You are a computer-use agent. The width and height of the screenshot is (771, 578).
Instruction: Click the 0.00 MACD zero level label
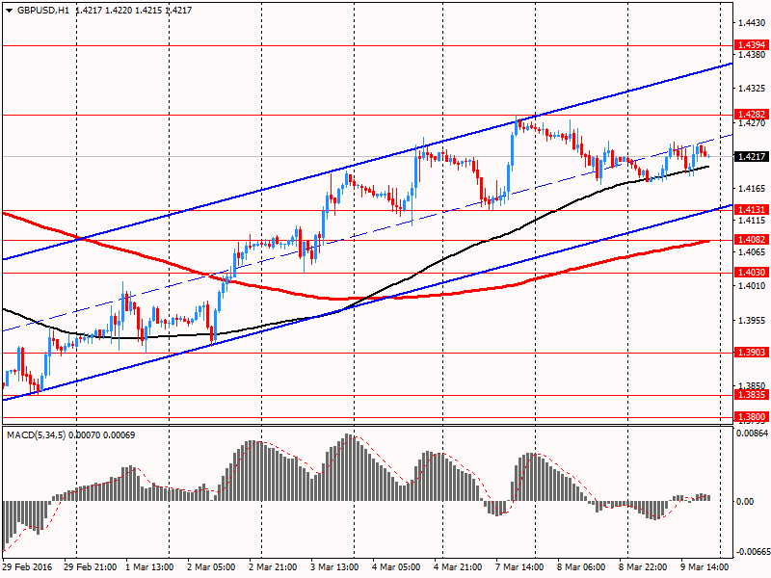[745, 501]
